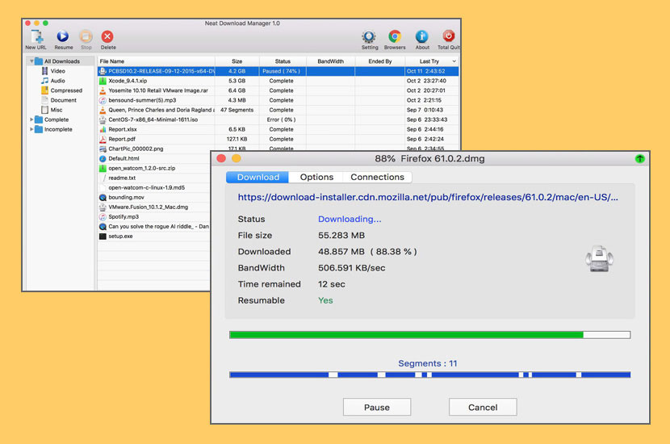Click the New URL toolbar icon

36,37
